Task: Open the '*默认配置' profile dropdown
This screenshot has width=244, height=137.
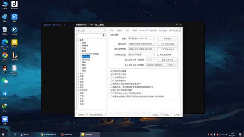Action: pyautogui.click(x=91, y=30)
